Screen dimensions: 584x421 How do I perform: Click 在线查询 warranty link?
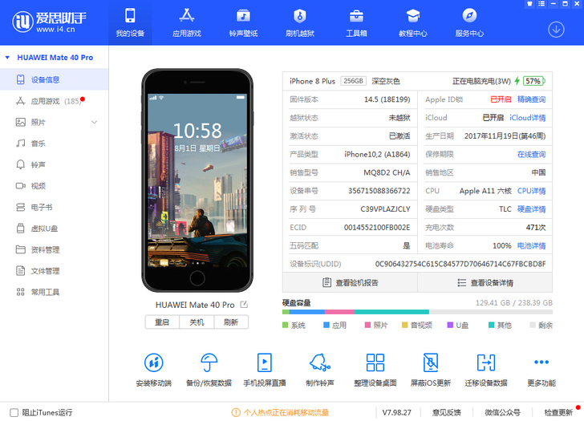(x=532, y=154)
